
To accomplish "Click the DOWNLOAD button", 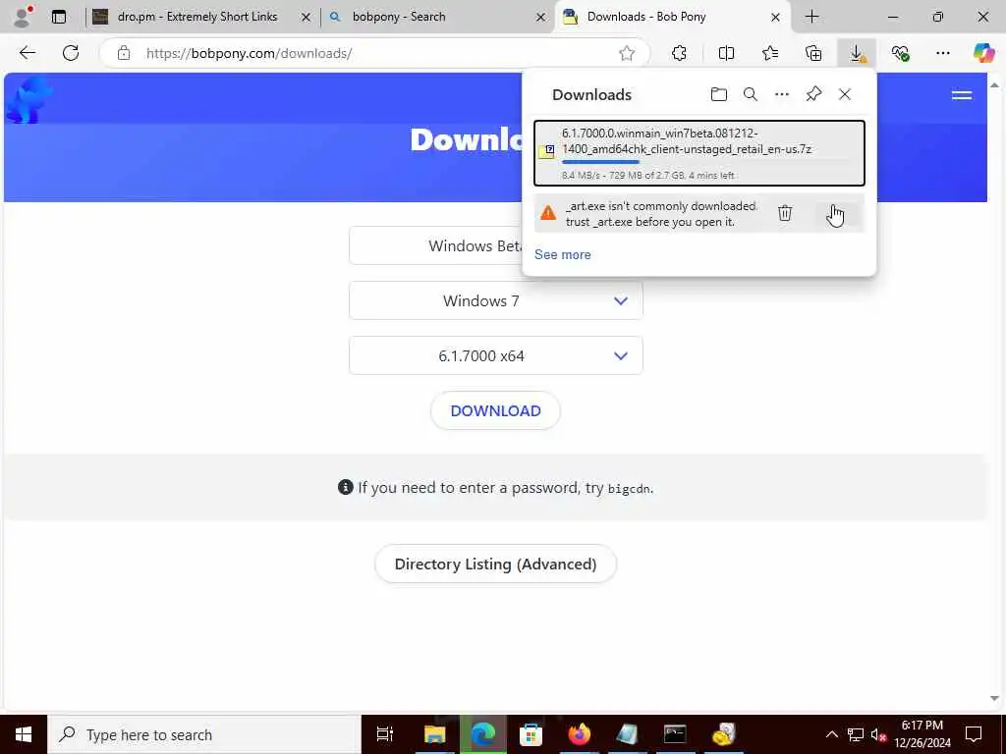I will 495,411.
